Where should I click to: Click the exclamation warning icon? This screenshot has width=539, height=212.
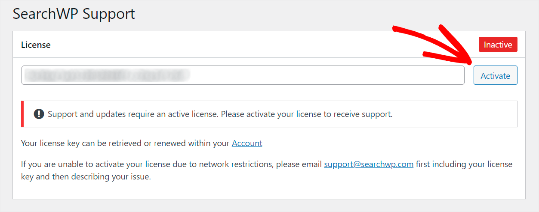pos(39,114)
